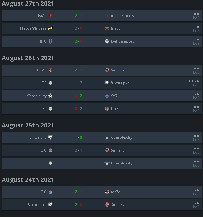Open G2 vs Complexity August 25th score
203x217 pixels.
click(79, 163)
